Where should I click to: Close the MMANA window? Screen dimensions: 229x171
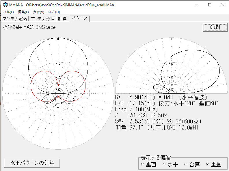click(223, 5)
